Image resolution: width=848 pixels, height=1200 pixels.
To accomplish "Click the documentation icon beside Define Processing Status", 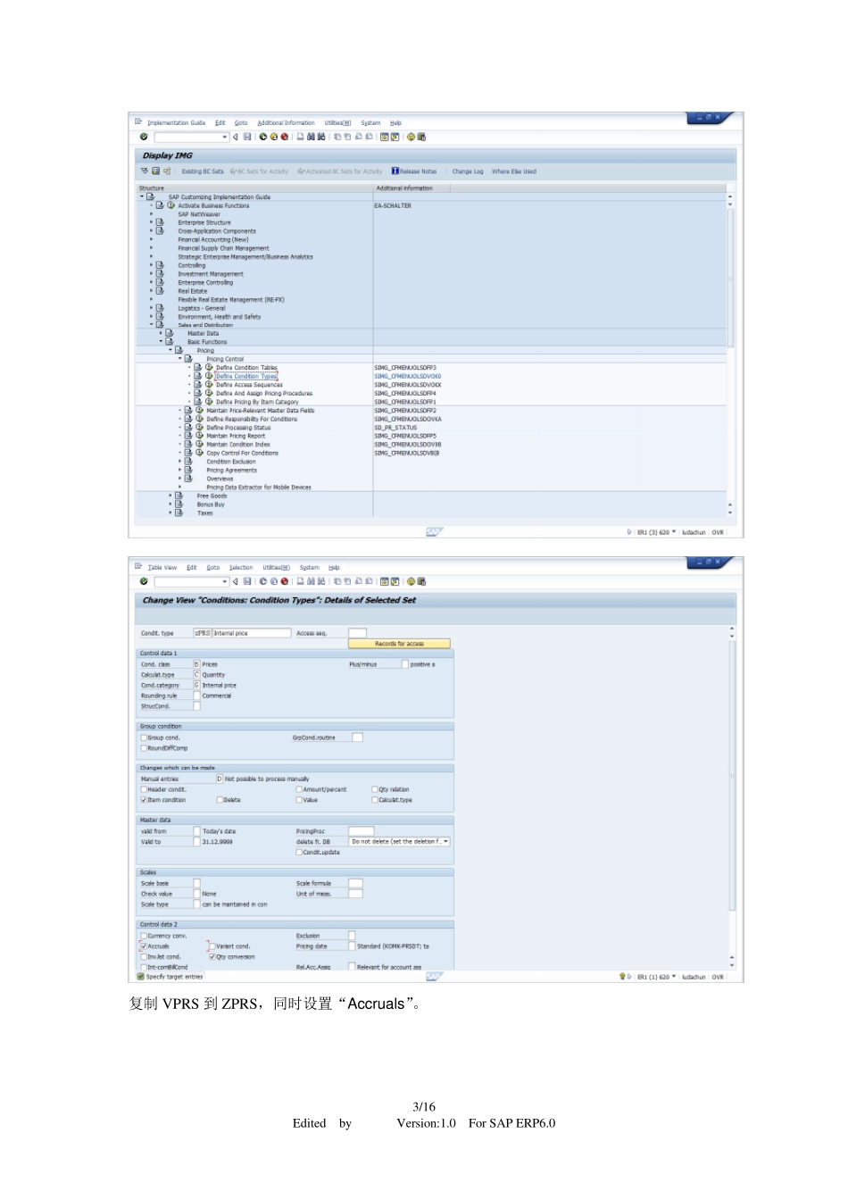I will tap(188, 428).
